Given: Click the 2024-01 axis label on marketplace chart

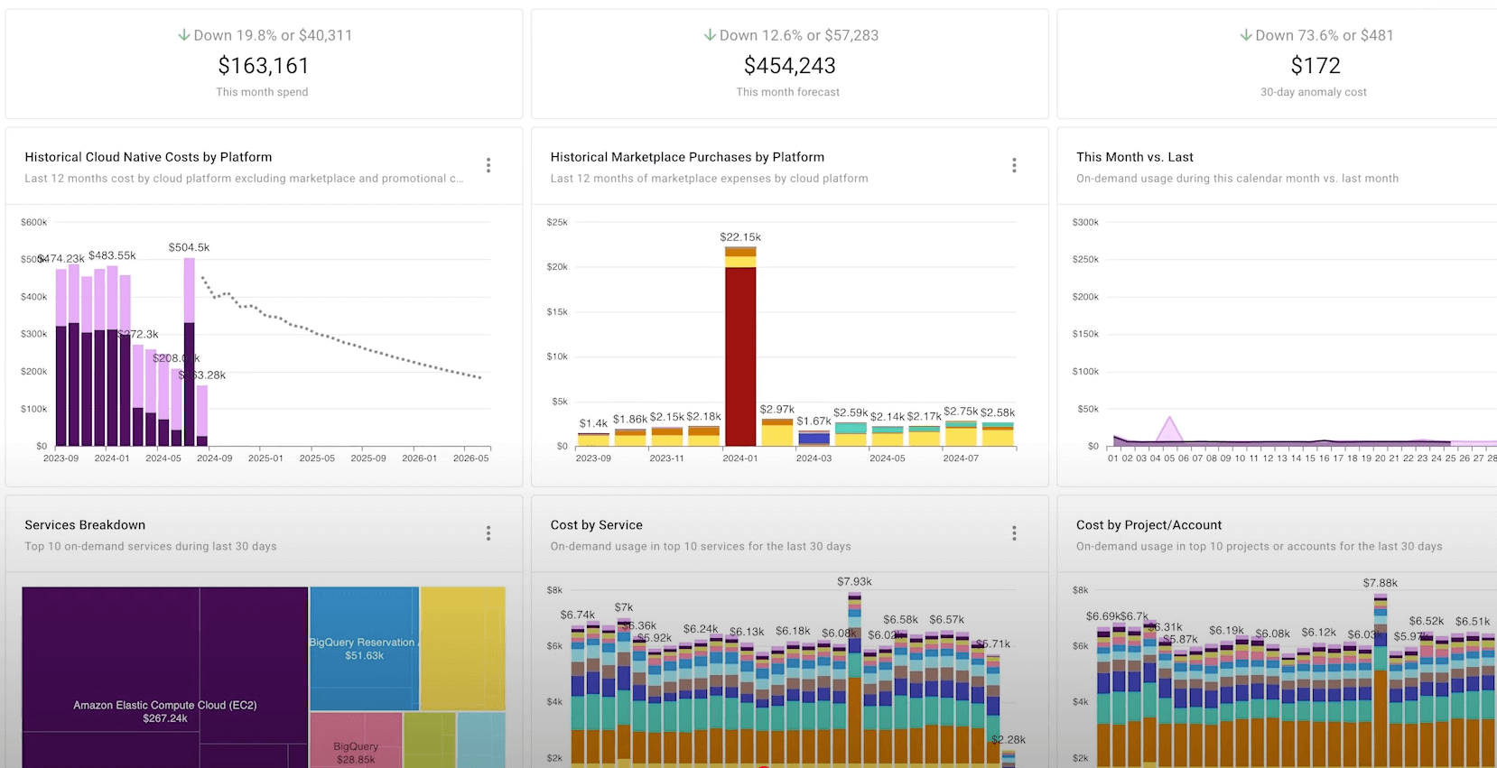Looking at the screenshot, I should (x=740, y=458).
